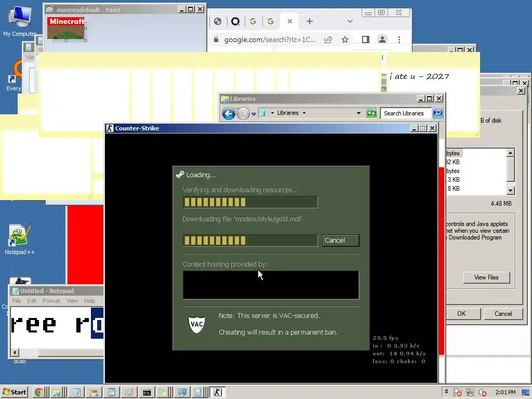Click Counter-Strike window title icon

[x=110, y=128]
